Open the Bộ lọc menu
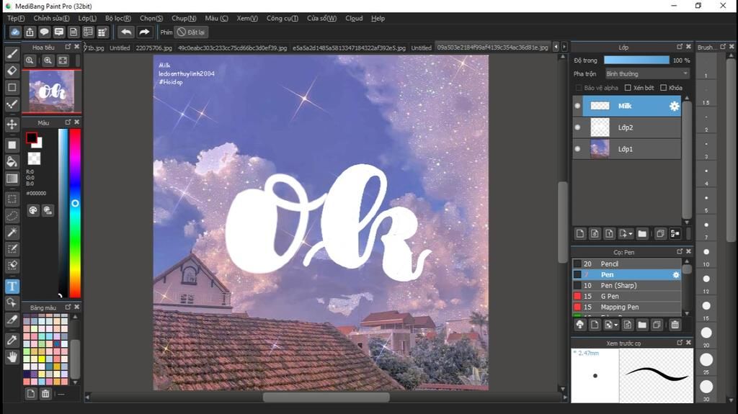 pos(118,18)
